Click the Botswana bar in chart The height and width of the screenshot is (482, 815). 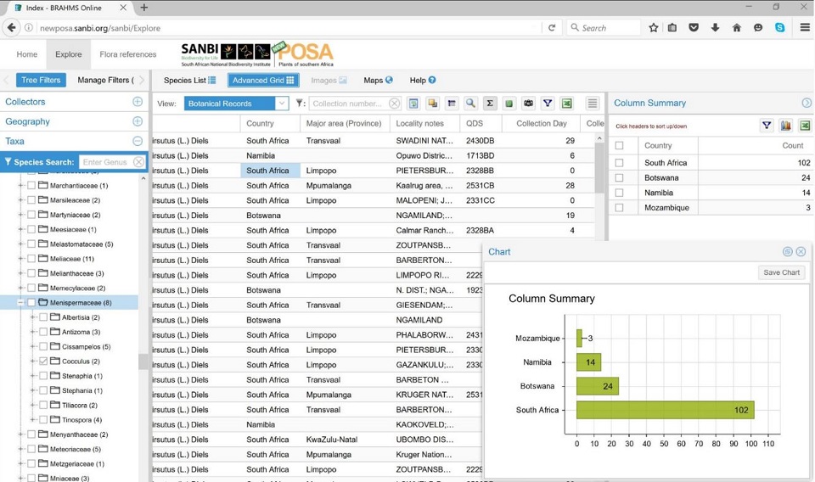coord(597,386)
